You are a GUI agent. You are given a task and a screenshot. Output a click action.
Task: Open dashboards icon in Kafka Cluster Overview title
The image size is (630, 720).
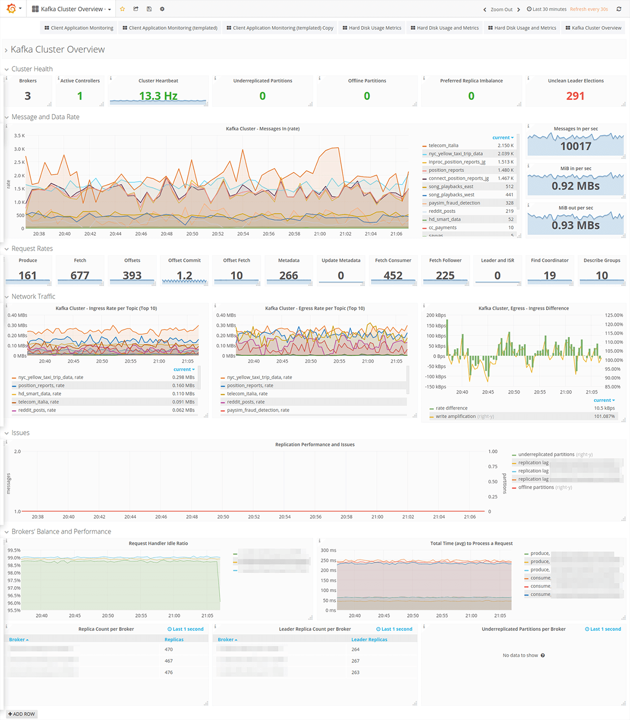pyautogui.click(x=35, y=9)
